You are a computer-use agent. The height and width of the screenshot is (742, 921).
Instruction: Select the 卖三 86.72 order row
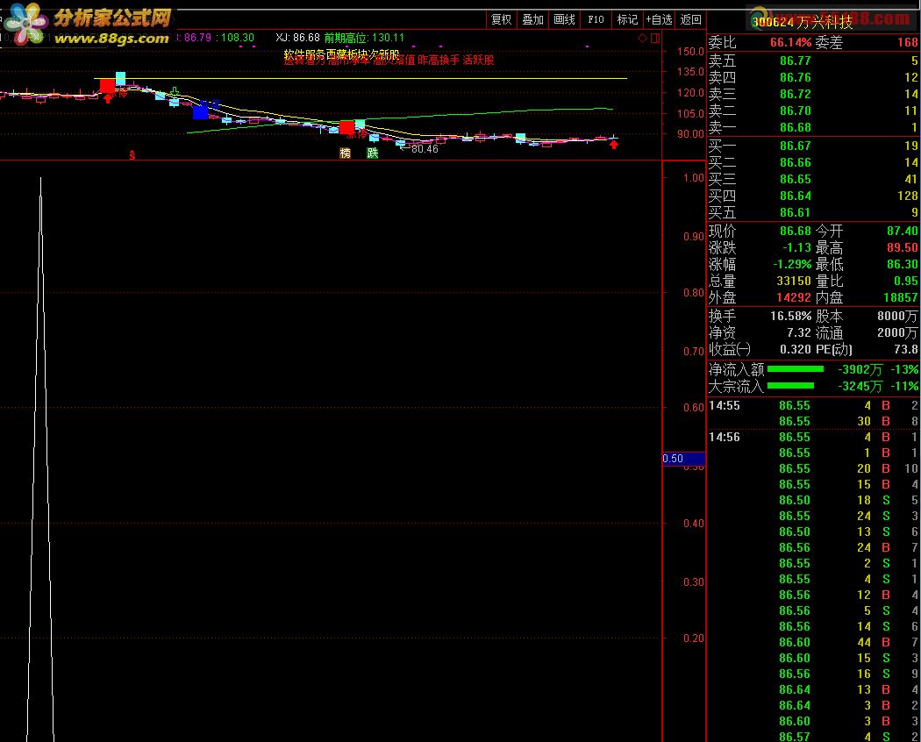tap(813, 94)
